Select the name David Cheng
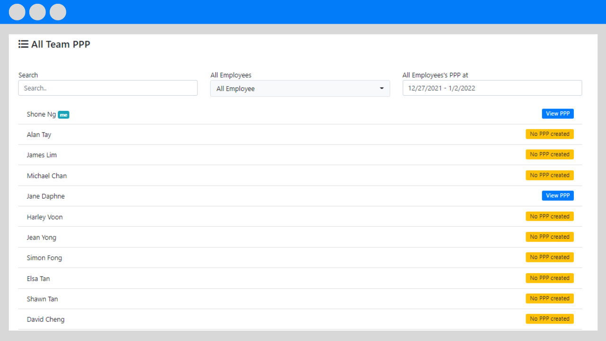The width and height of the screenshot is (606, 341). [45, 319]
